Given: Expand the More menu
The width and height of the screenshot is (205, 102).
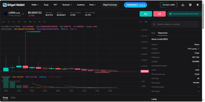Looking at the screenshot, I should tap(93, 5).
